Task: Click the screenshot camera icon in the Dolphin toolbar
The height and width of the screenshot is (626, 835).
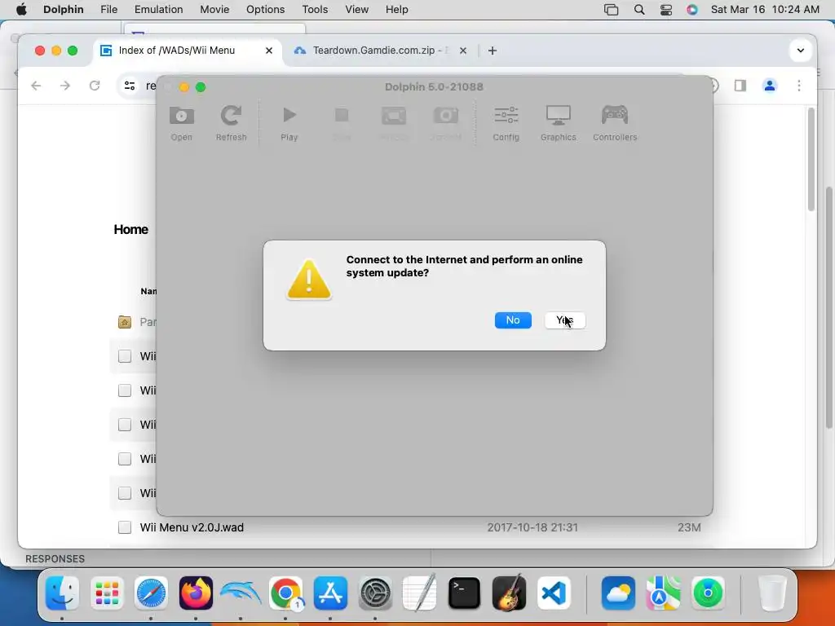Action: pos(446,123)
